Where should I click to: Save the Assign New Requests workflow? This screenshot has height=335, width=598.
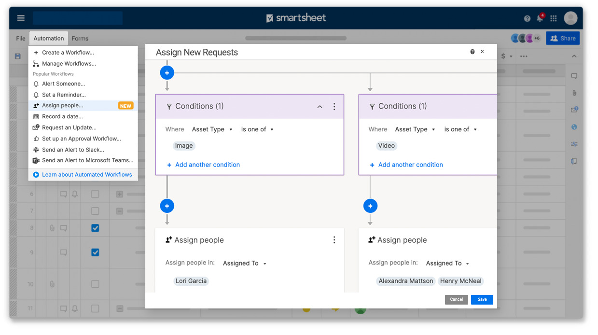pos(482,299)
